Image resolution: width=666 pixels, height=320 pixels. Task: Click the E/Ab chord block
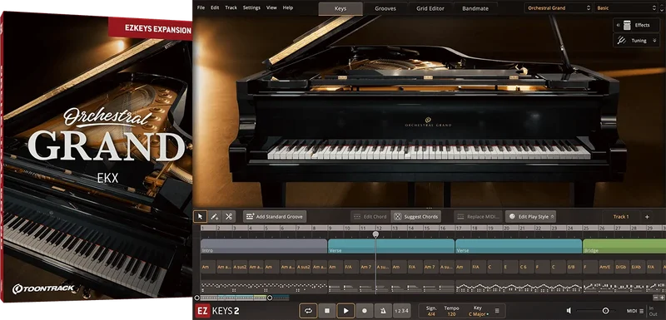[x=638, y=267]
